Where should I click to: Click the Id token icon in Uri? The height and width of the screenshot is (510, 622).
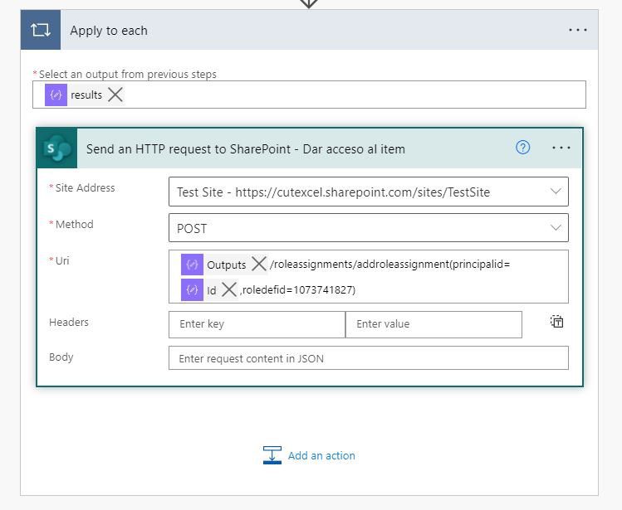[x=192, y=290]
